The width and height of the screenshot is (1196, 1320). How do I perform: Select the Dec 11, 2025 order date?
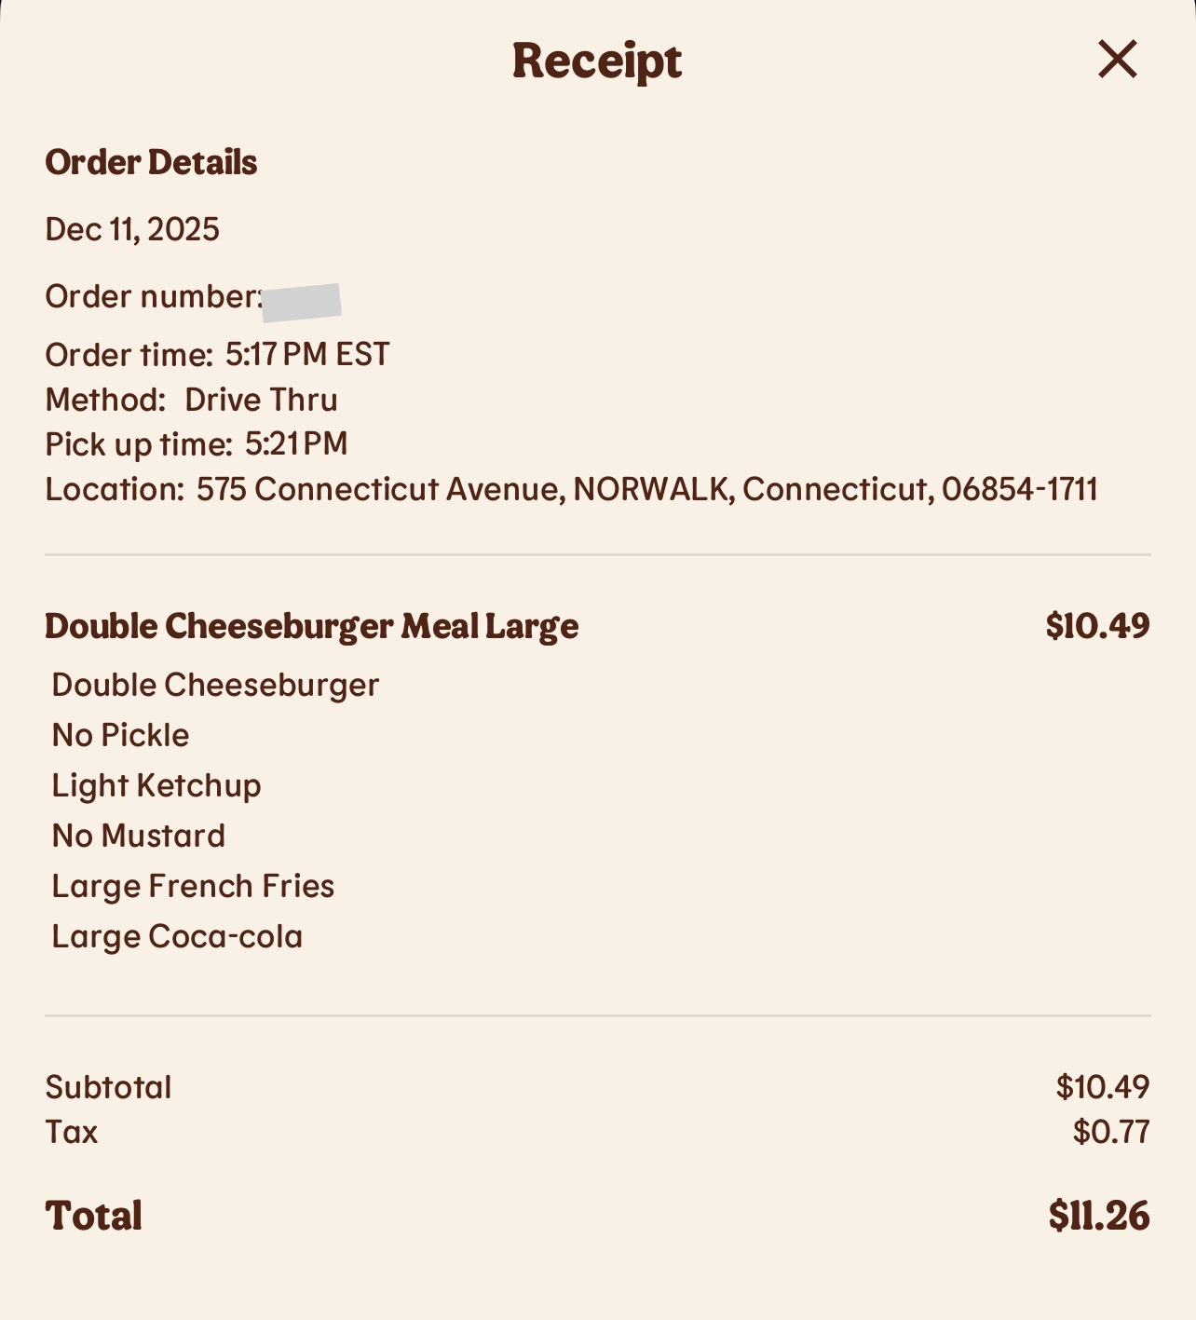pos(132,229)
